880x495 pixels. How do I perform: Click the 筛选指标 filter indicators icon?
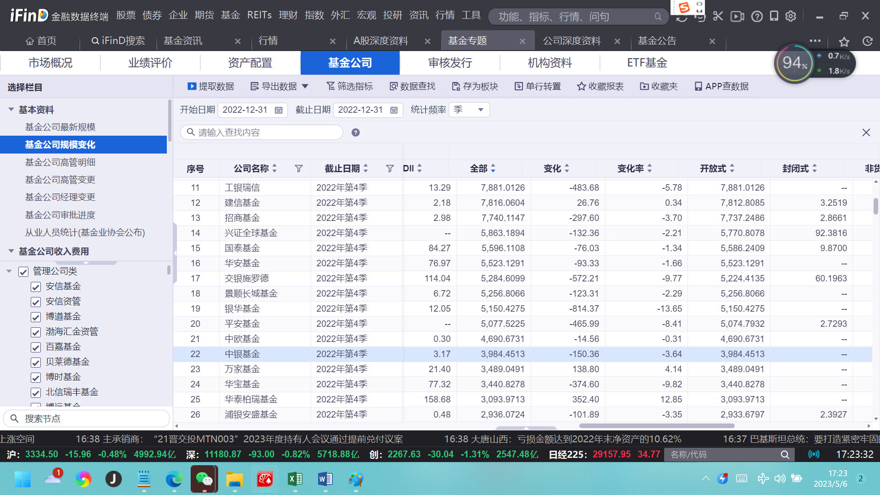click(330, 86)
